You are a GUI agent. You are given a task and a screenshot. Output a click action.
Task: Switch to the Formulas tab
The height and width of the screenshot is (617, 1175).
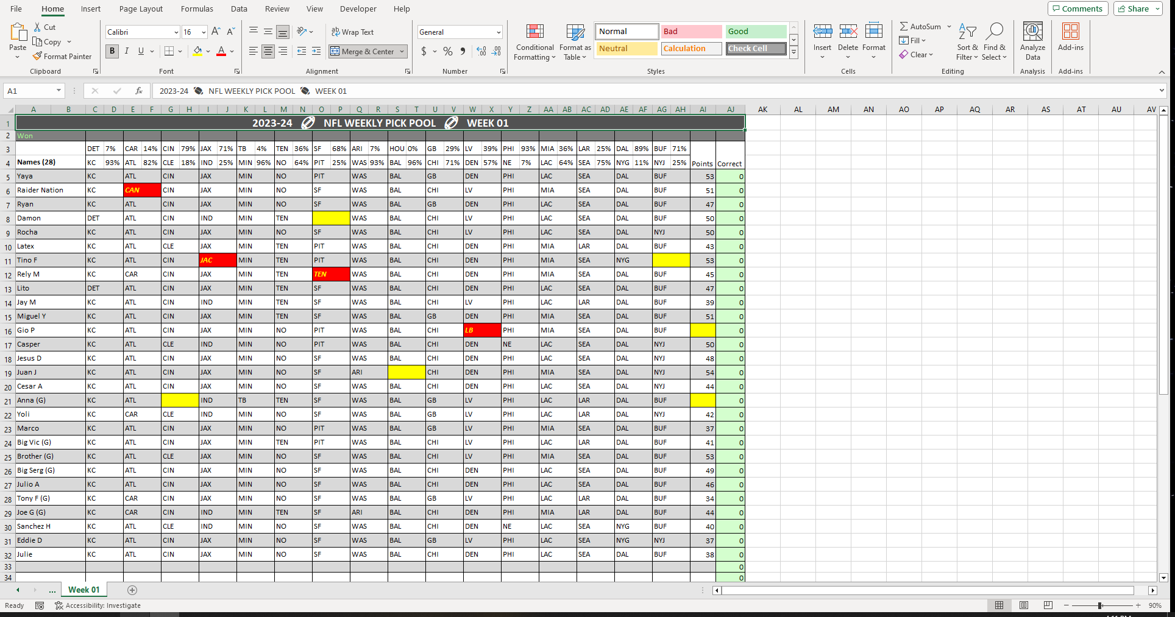tap(197, 9)
